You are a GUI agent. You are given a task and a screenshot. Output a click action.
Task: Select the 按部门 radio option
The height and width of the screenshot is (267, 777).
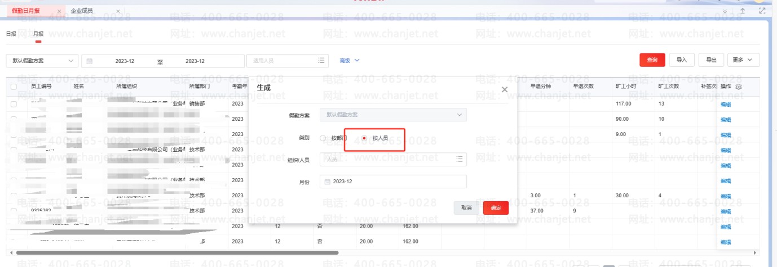coord(323,138)
